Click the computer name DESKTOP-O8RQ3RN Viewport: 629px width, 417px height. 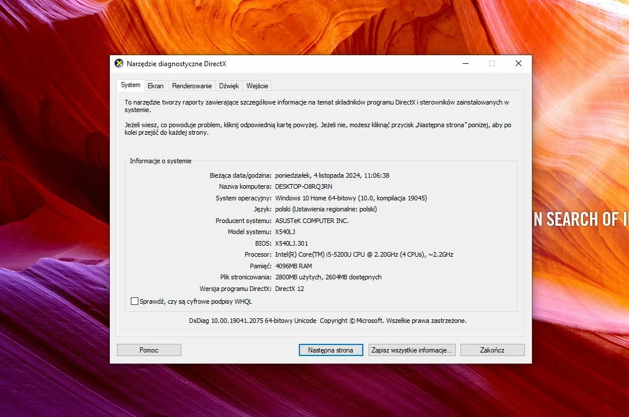tap(303, 186)
